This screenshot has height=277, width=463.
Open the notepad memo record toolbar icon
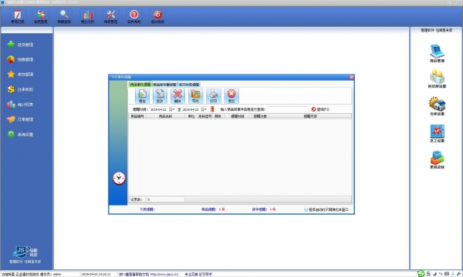(18, 16)
